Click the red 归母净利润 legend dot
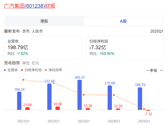Image resolution: width=168 pixels, height=125 pixels. point(22,70)
